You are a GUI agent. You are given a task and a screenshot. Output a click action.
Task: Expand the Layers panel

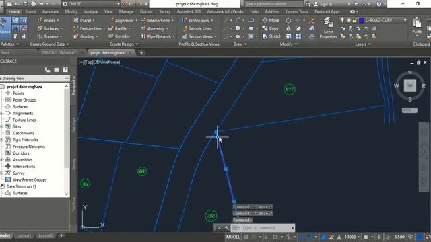363,44
